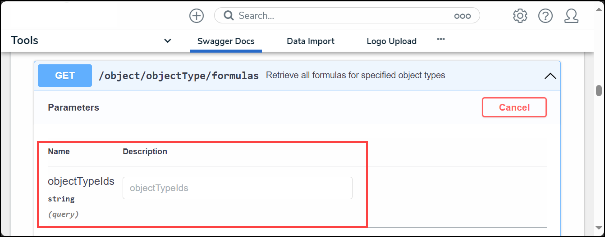This screenshot has height=237, width=605.
Task: Focus the objectTypeIds input field
Action: (237, 188)
